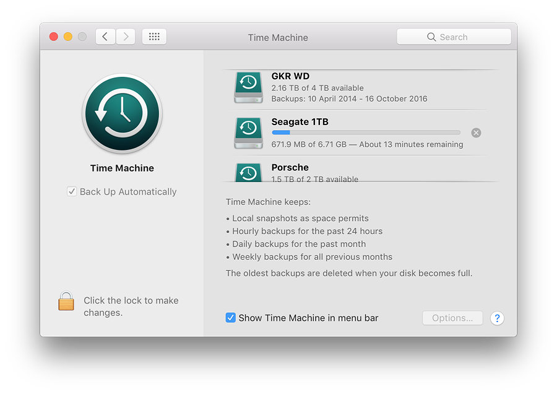Show all preferences grid button
The width and height of the screenshot is (557, 394).
154,37
